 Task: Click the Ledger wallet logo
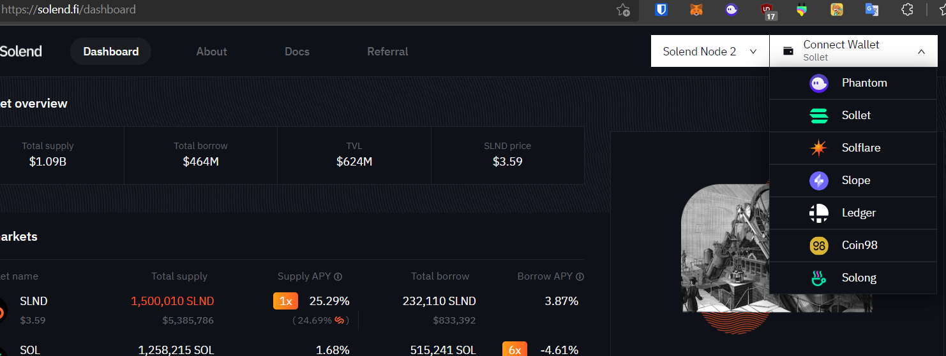click(x=819, y=213)
